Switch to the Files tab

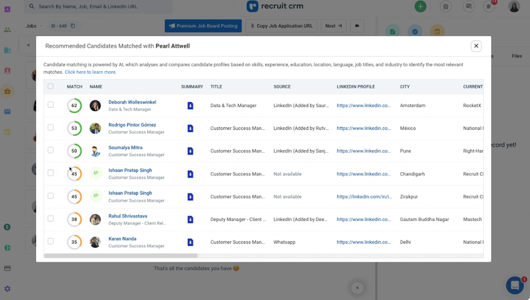[517, 56]
